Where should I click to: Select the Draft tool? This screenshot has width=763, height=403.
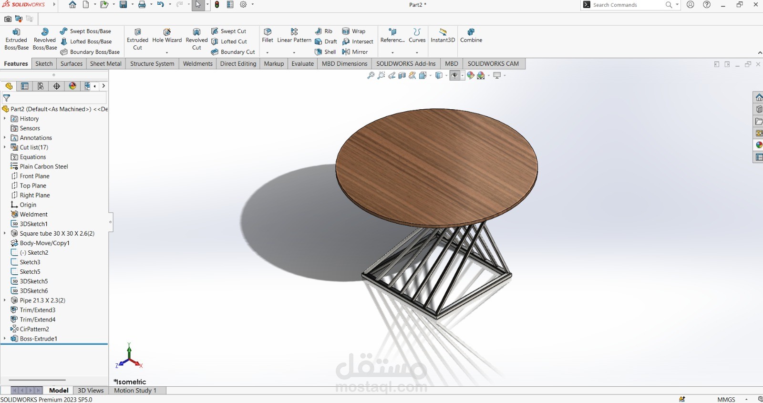click(326, 41)
